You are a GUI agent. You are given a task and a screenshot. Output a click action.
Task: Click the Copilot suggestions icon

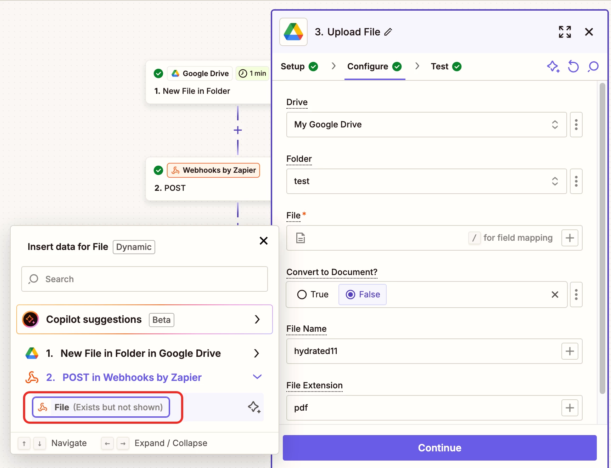click(30, 319)
